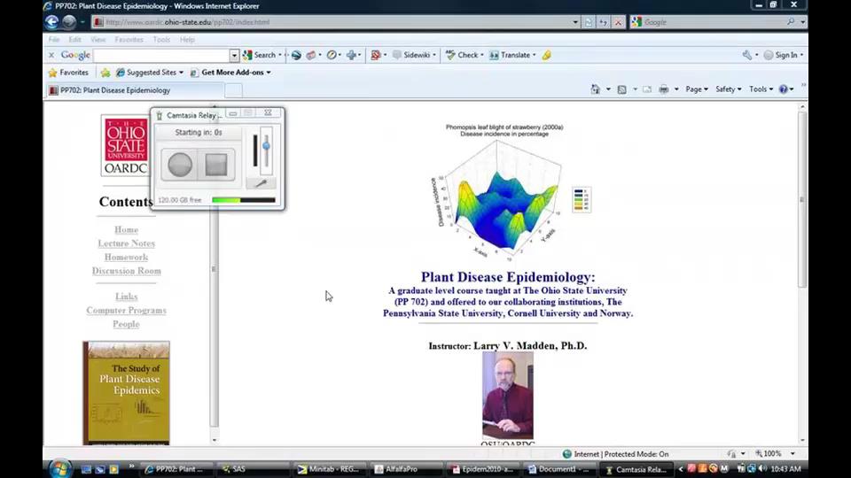Close the Google Toolbar with the x

tap(51, 55)
